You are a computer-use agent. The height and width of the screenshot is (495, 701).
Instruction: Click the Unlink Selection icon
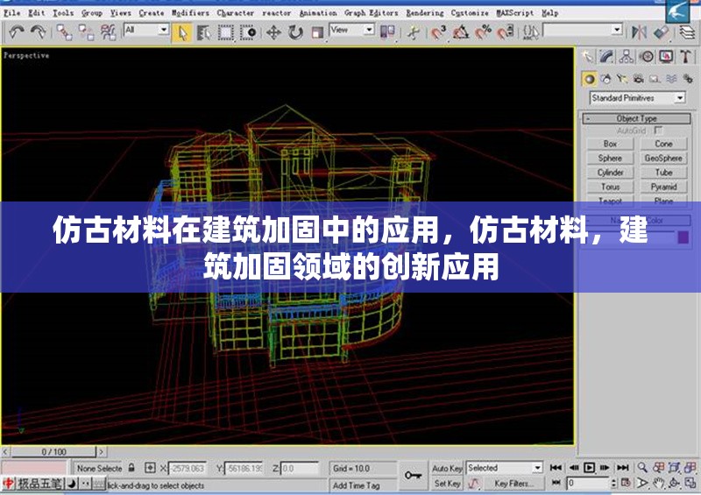[x=86, y=32]
